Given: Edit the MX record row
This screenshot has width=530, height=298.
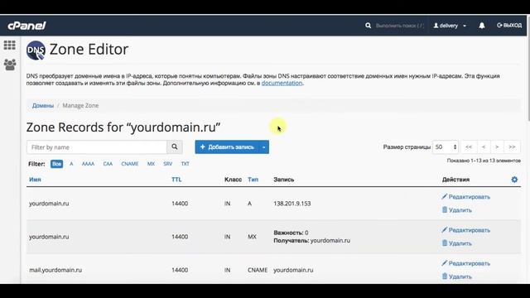Looking at the screenshot, I should tap(465, 230).
